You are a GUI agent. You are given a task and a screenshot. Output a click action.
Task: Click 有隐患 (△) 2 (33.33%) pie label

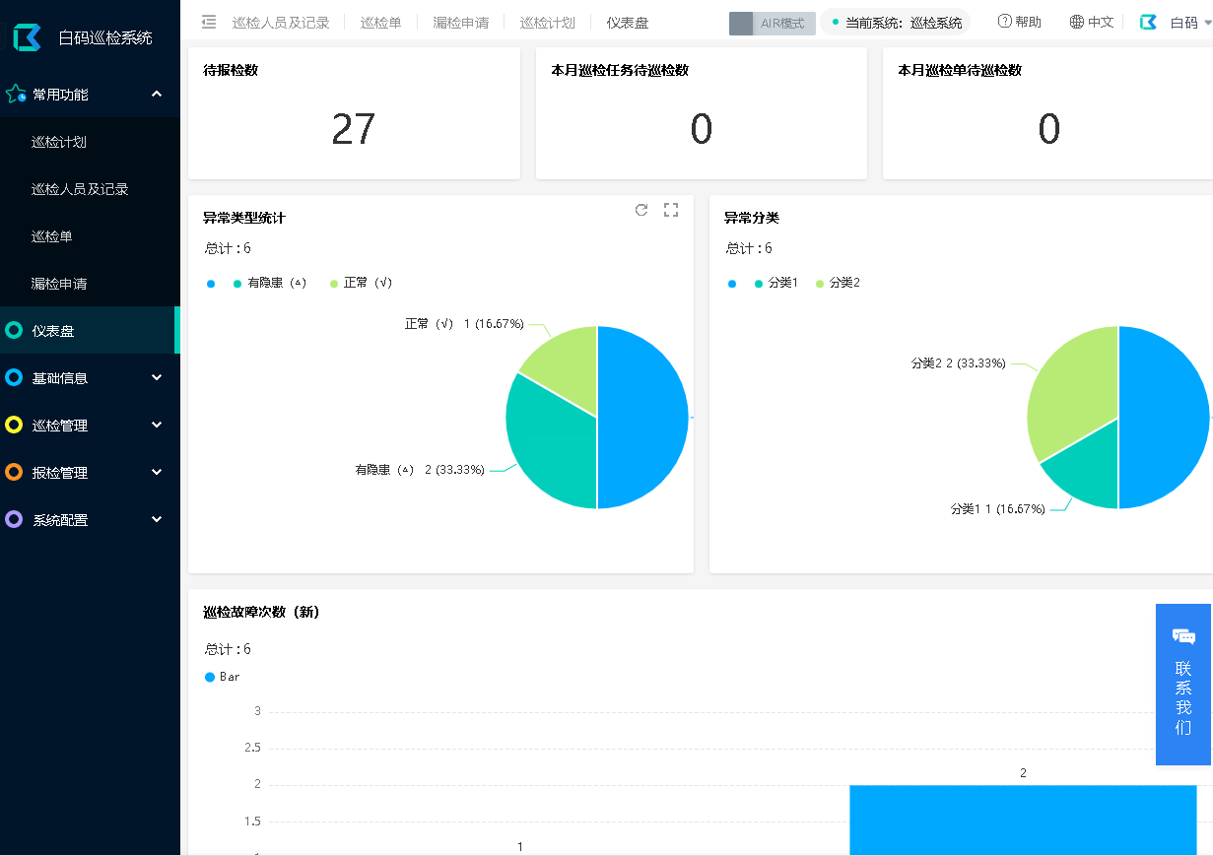[420, 470]
